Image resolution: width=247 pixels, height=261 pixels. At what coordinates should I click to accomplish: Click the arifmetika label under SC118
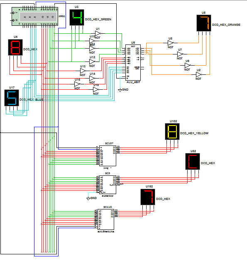coord(106,231)
